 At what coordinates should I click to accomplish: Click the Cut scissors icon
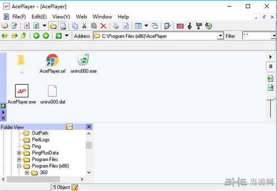(84, 26)
